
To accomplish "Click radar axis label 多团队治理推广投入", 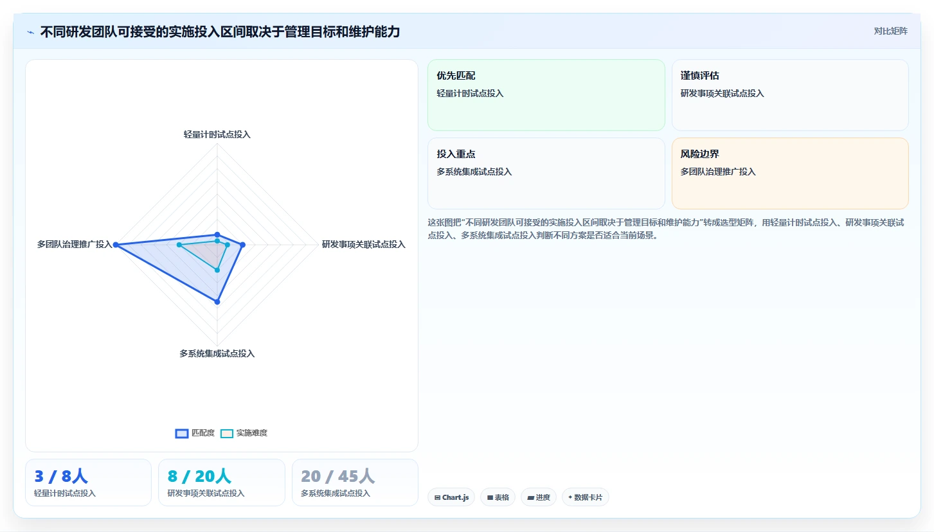I will (x=75, y=244).
